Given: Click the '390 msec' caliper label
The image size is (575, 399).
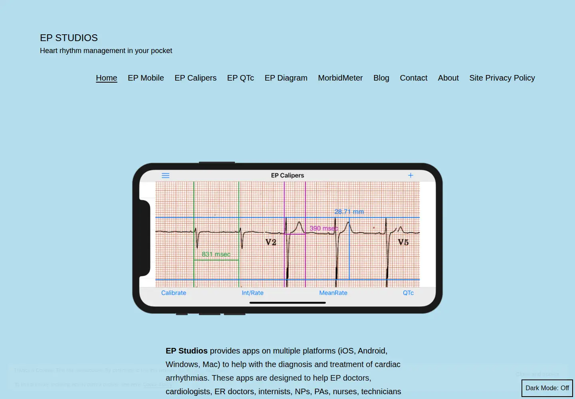Looking at the screenshot, I should pyautogui.click(x=324, y=228).
